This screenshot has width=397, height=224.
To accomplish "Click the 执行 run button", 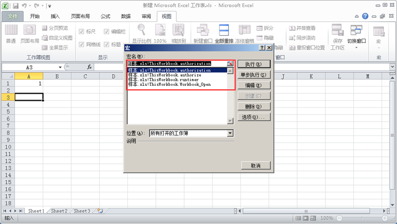I will point(254,64).
